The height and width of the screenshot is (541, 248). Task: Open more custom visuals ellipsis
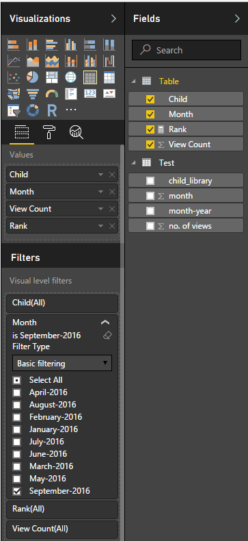pyautogui.click(x=71, y=110)
